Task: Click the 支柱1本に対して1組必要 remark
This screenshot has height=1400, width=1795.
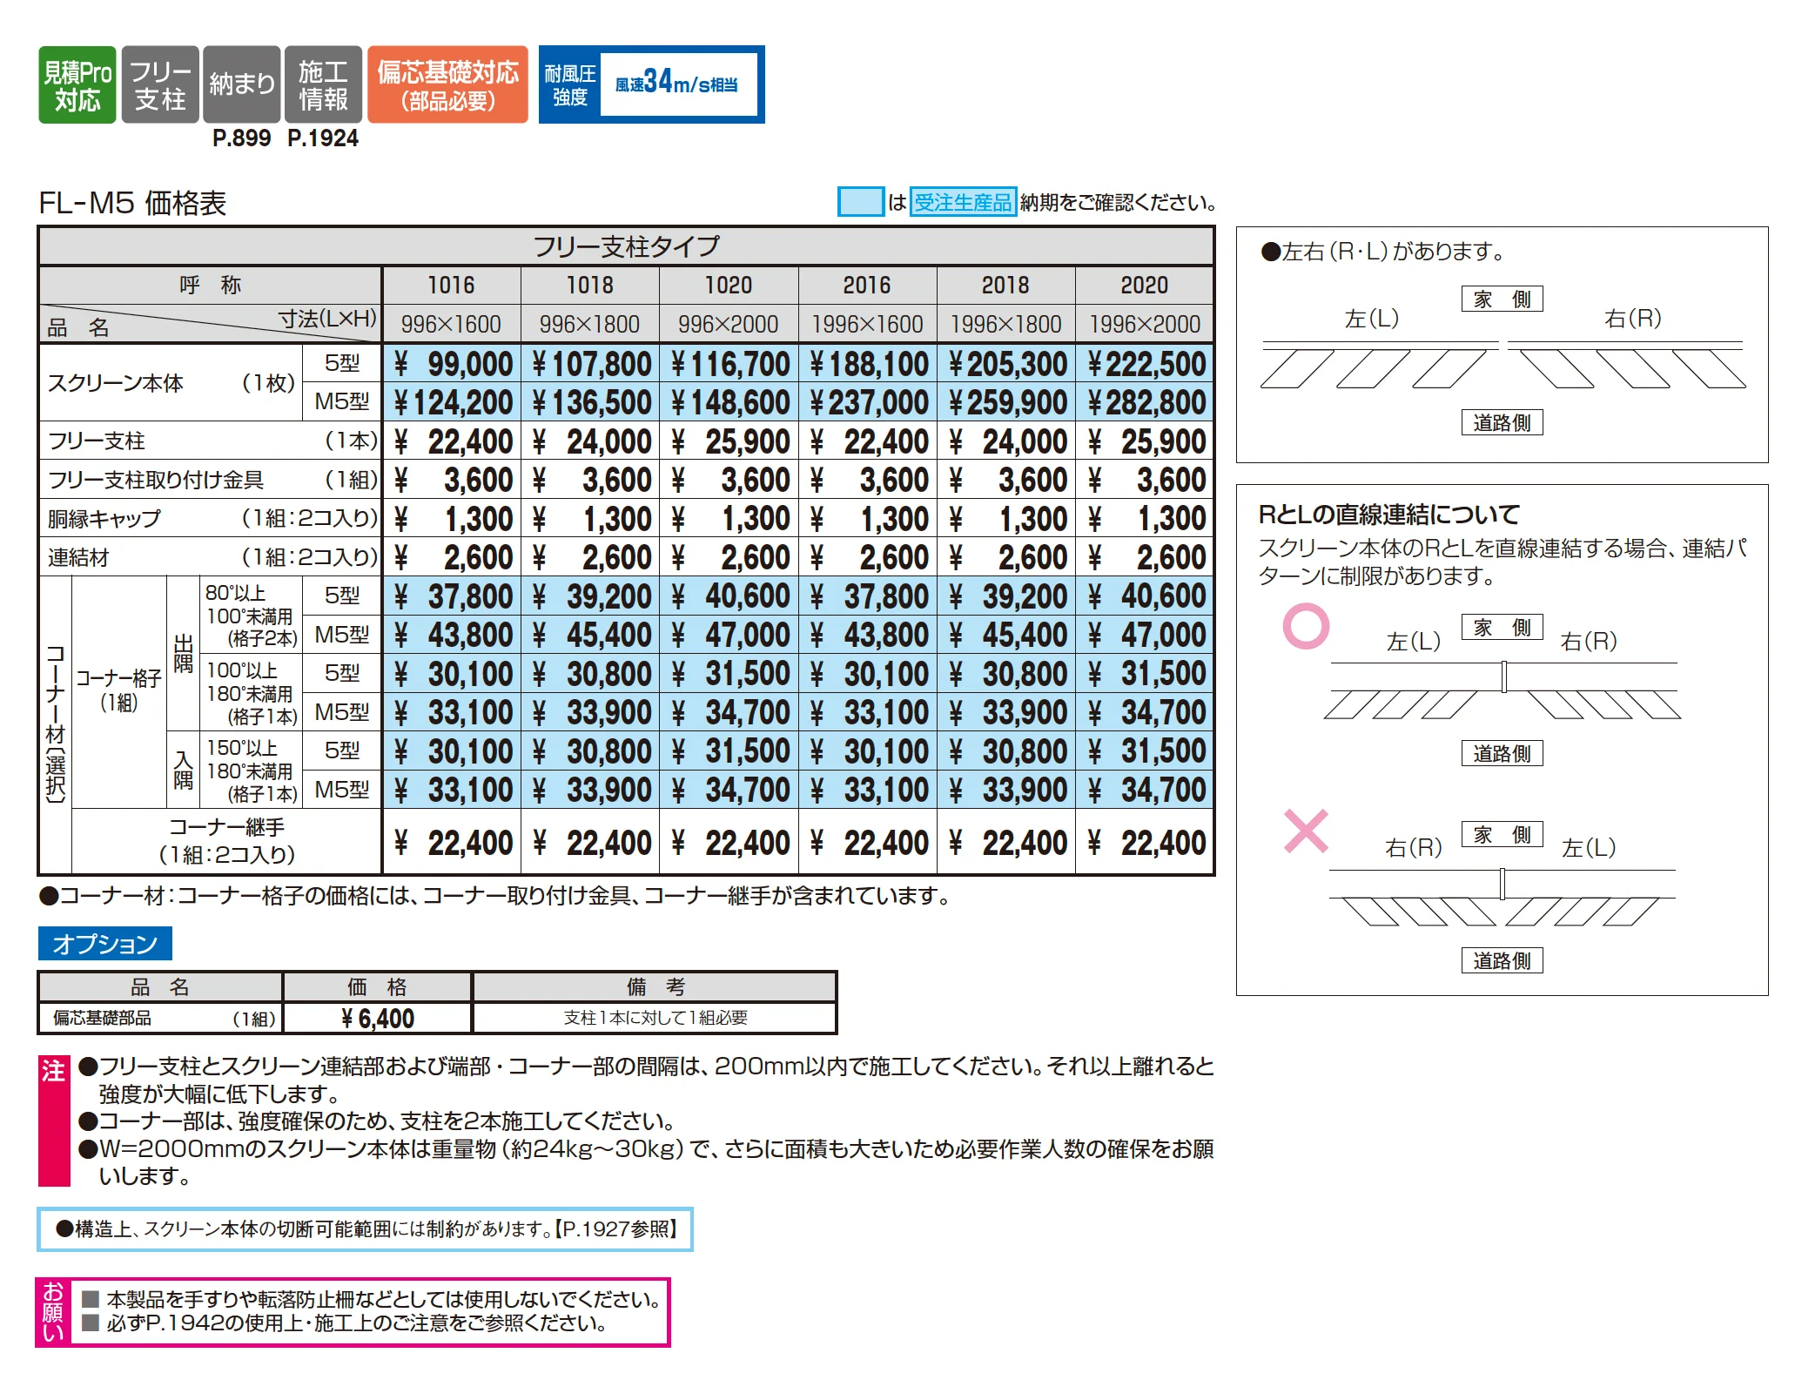Action: coord(655,1018)
